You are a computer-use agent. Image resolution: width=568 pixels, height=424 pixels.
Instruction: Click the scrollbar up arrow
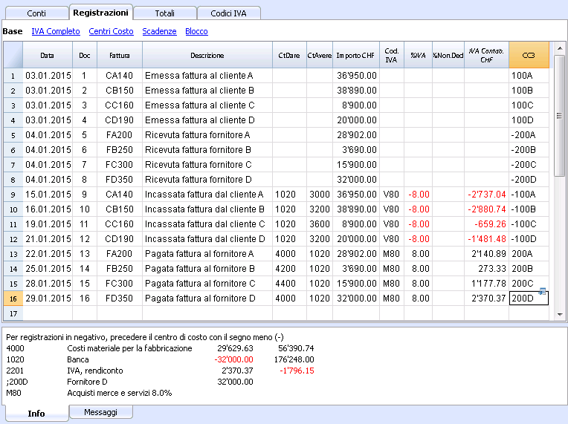click(559, 48)
